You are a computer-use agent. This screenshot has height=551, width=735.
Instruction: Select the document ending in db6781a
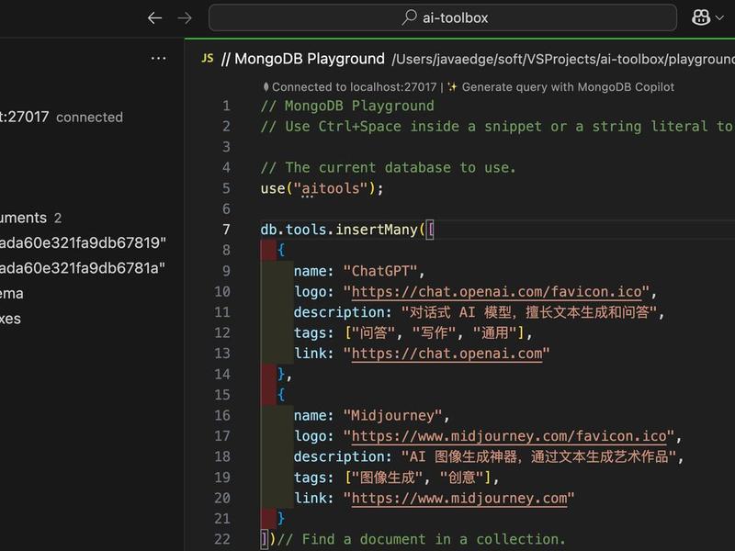tap(83, 268)
